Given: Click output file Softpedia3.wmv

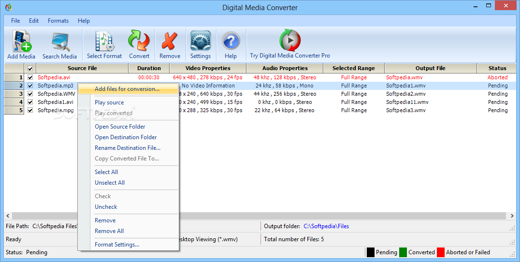Looking at the screenshot, I should (406, 110).
